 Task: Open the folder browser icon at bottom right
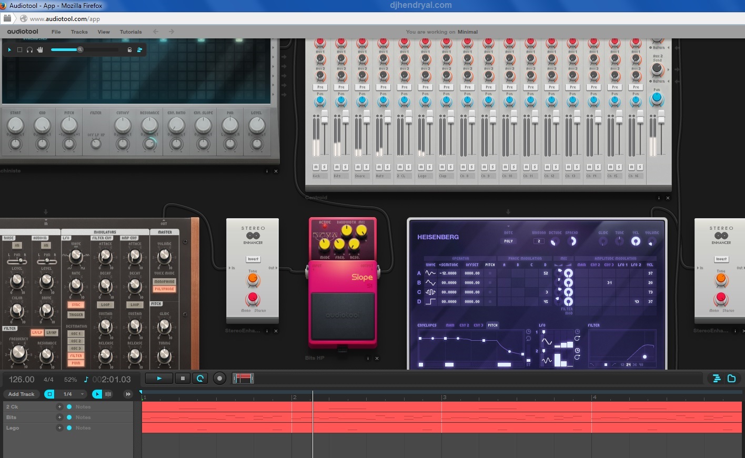(x=732, y=378)
